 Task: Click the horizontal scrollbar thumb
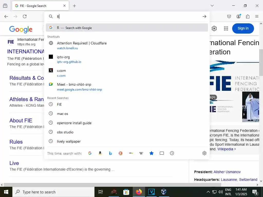[x=112, y=185]
